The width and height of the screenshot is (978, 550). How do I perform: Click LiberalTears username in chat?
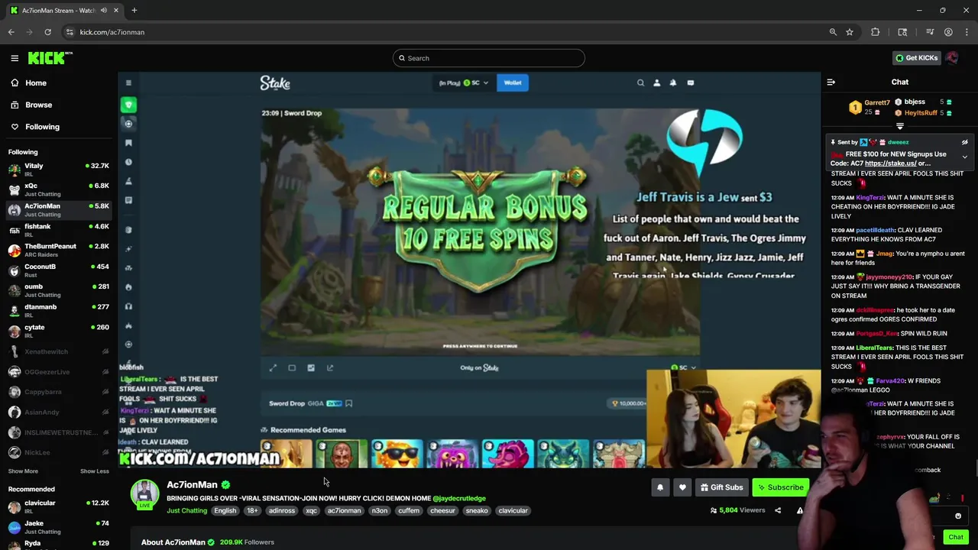[874, 348]
